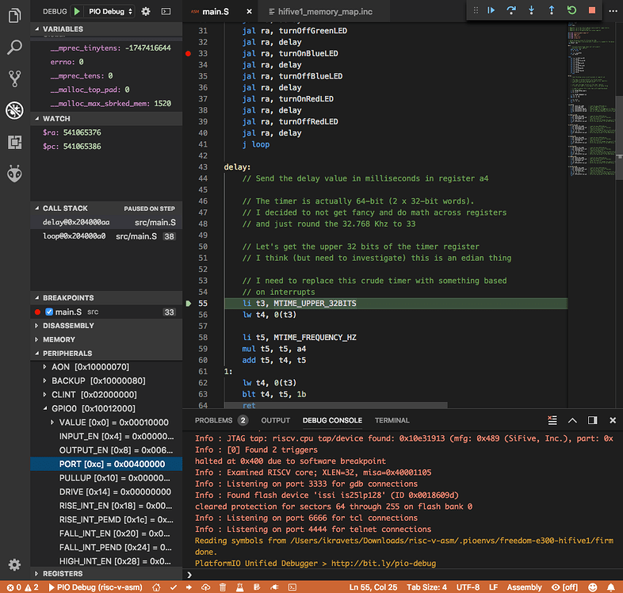The width and height of the screenshot is (623, 593).
Task: Click the feedback smiley in status bar
Action: [592, 587]
